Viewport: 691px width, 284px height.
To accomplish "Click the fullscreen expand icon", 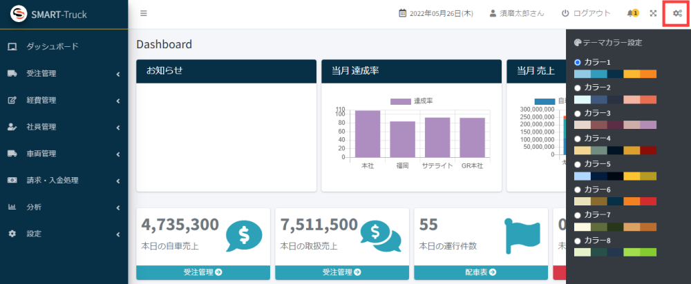I will click(652, 13).
